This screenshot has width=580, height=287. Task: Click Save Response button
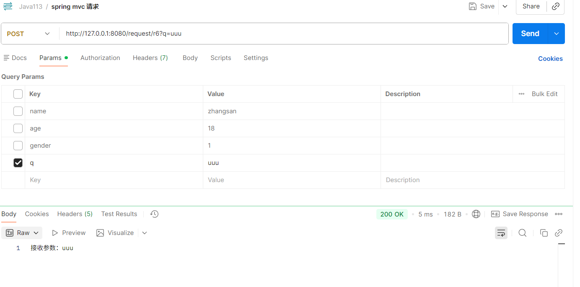tap(520, 214)
